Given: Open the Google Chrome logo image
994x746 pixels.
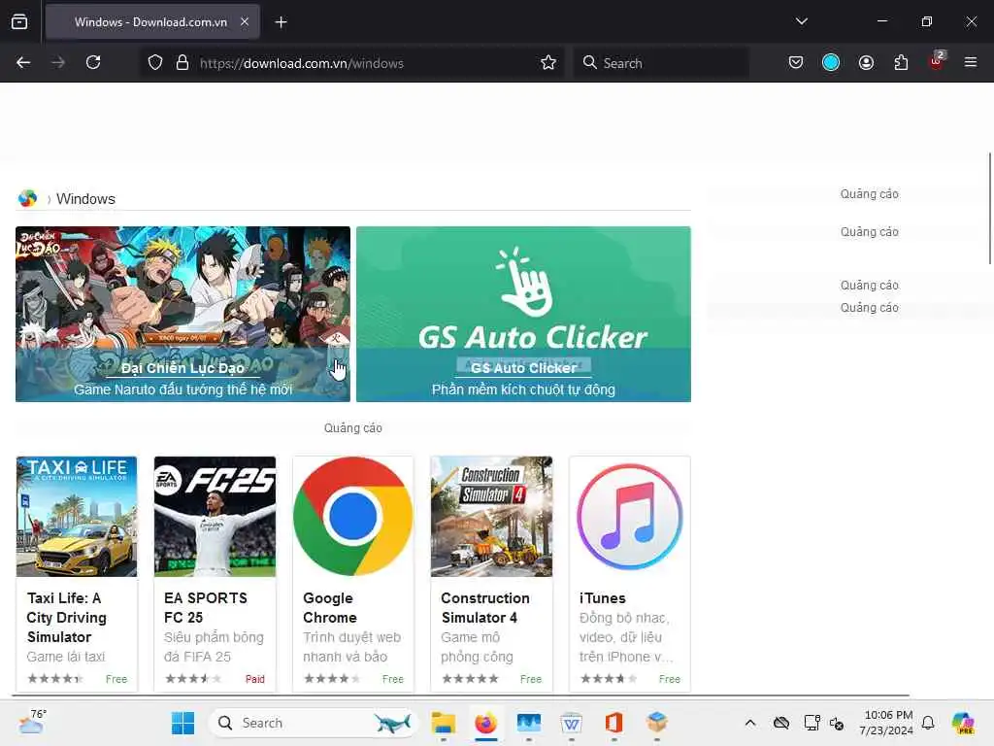Looking at the screenshot, I should tap(353, 517).
